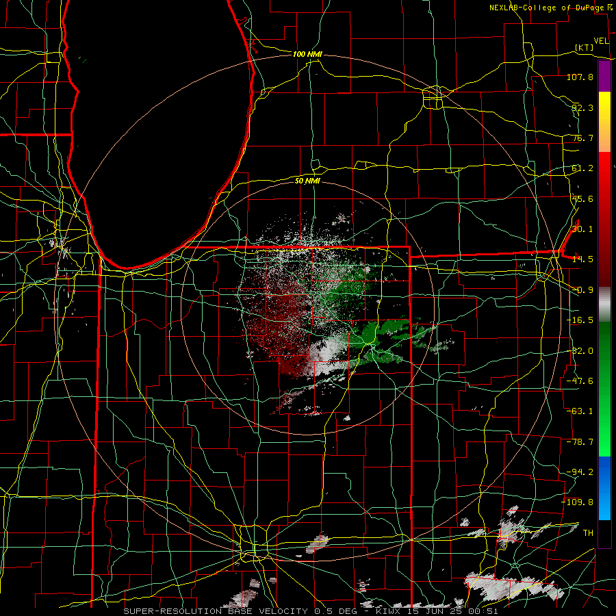Click the -63.1 velocity scale value

(x=580, y=411)
